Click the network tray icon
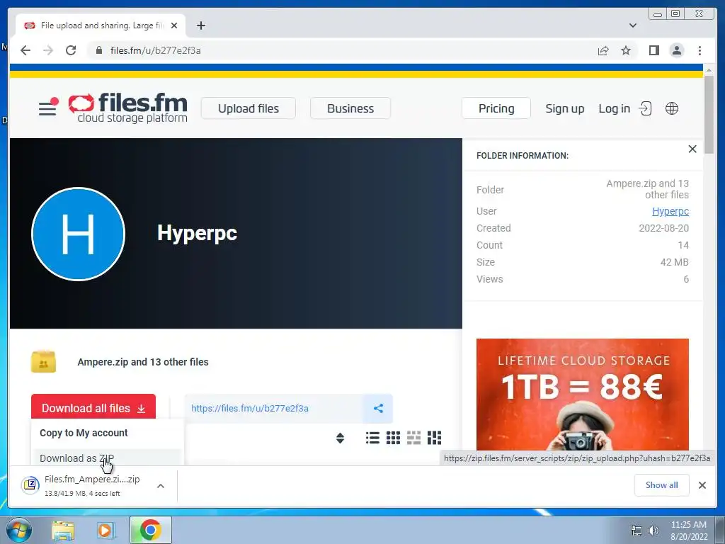This screenshot has width=725, height=544. point(636,531)
